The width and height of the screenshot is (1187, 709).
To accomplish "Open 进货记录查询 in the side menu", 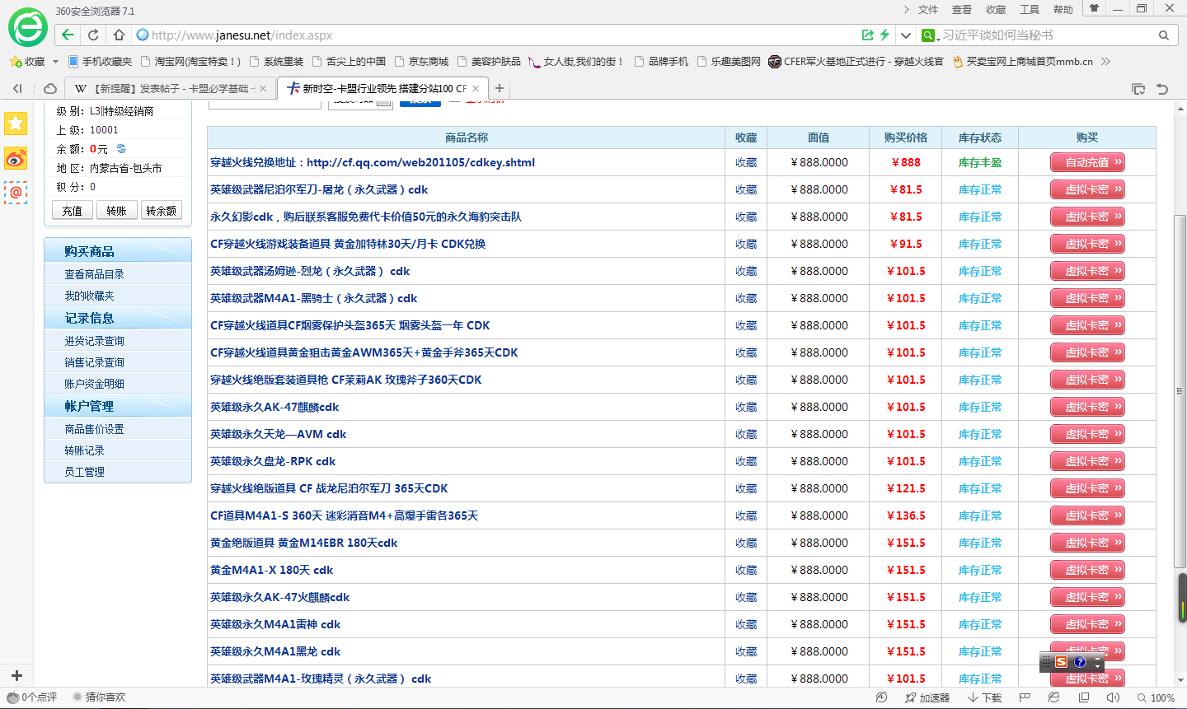I will coord(95,341).
